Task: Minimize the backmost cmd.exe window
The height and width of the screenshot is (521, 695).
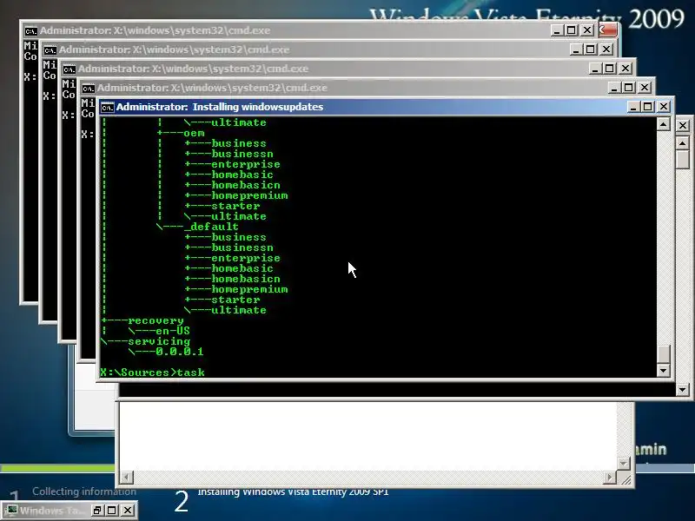Action: [557, 30]
